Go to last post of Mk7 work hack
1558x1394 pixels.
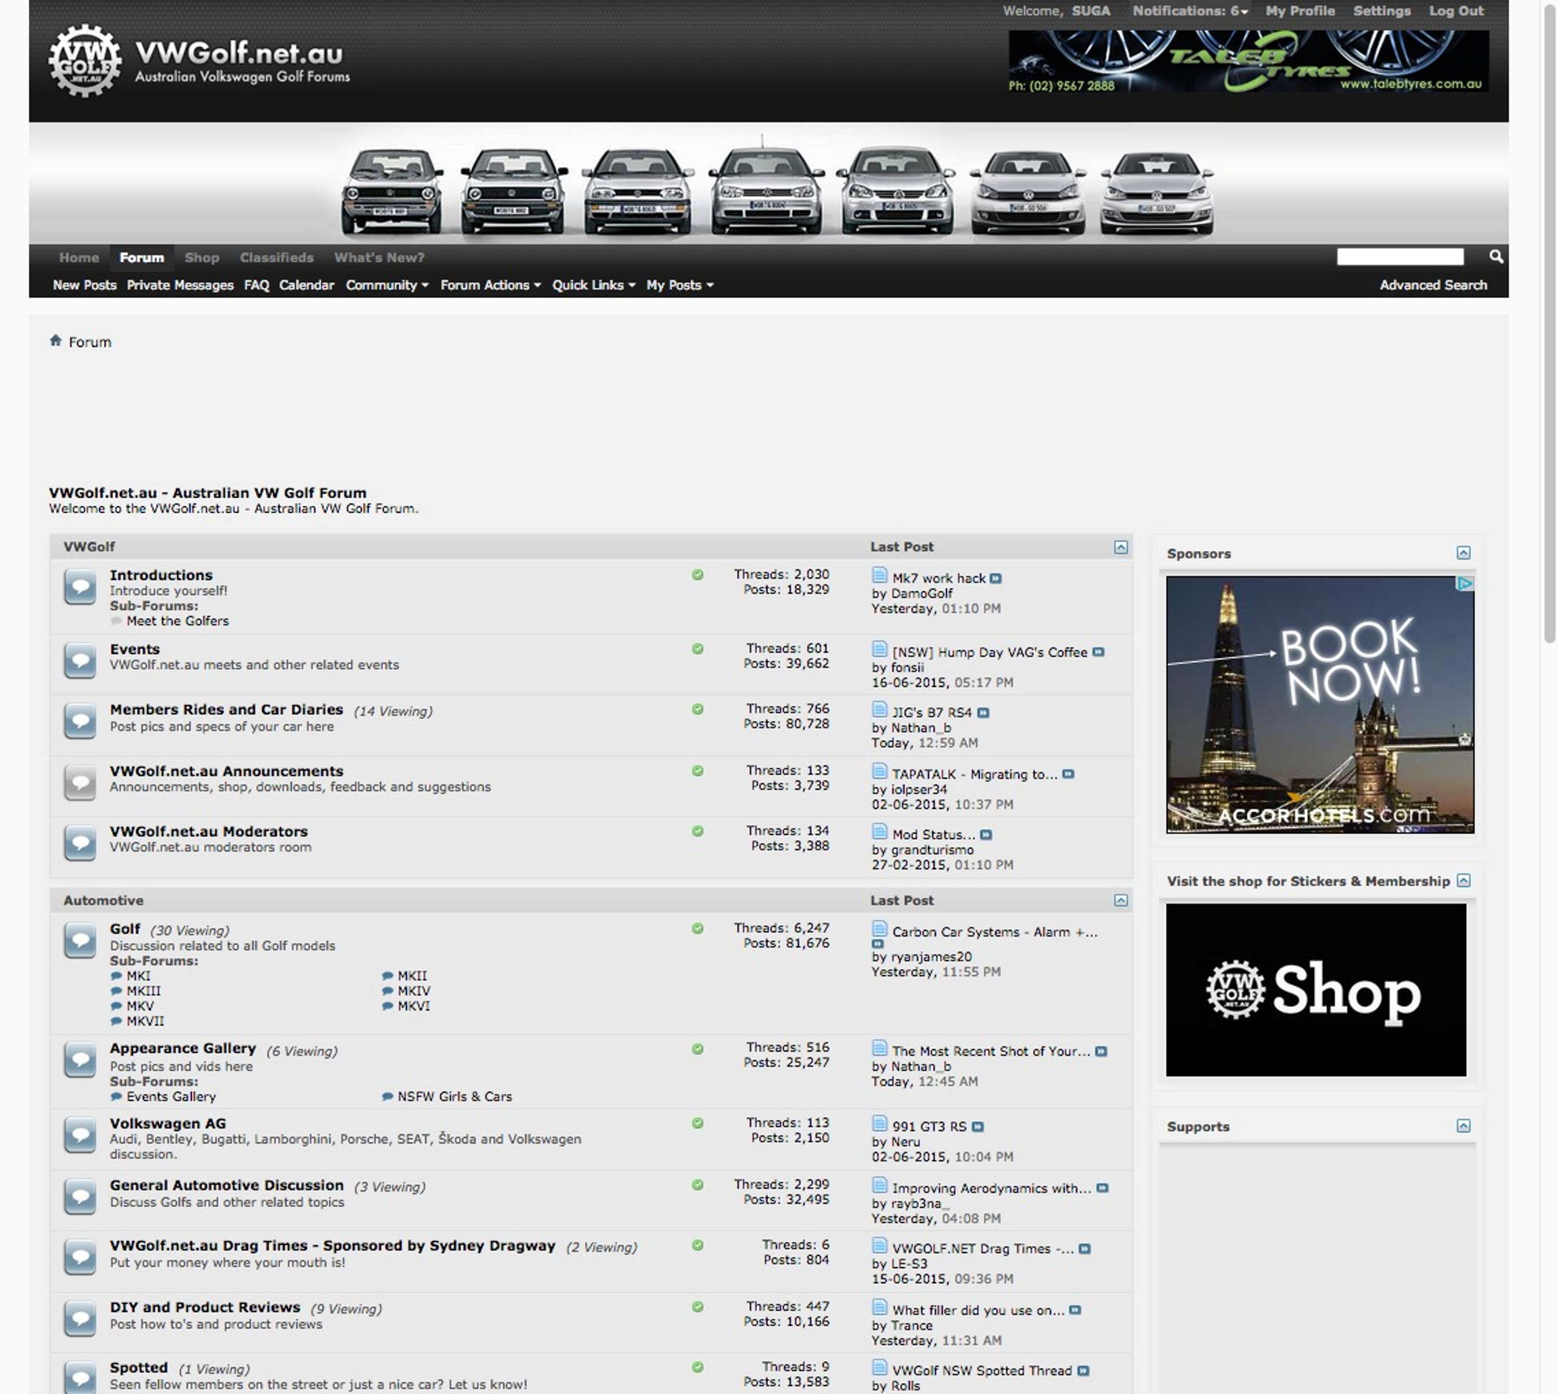click(995, 578)
